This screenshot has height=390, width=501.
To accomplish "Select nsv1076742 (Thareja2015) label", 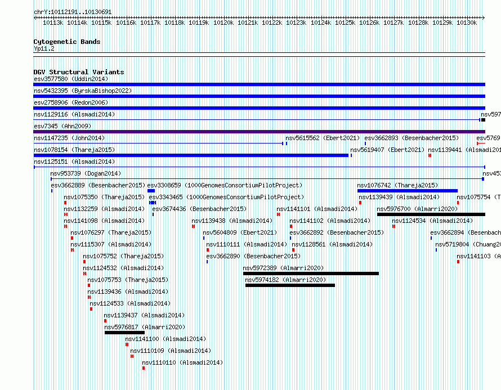I will (x=397, y=185).
